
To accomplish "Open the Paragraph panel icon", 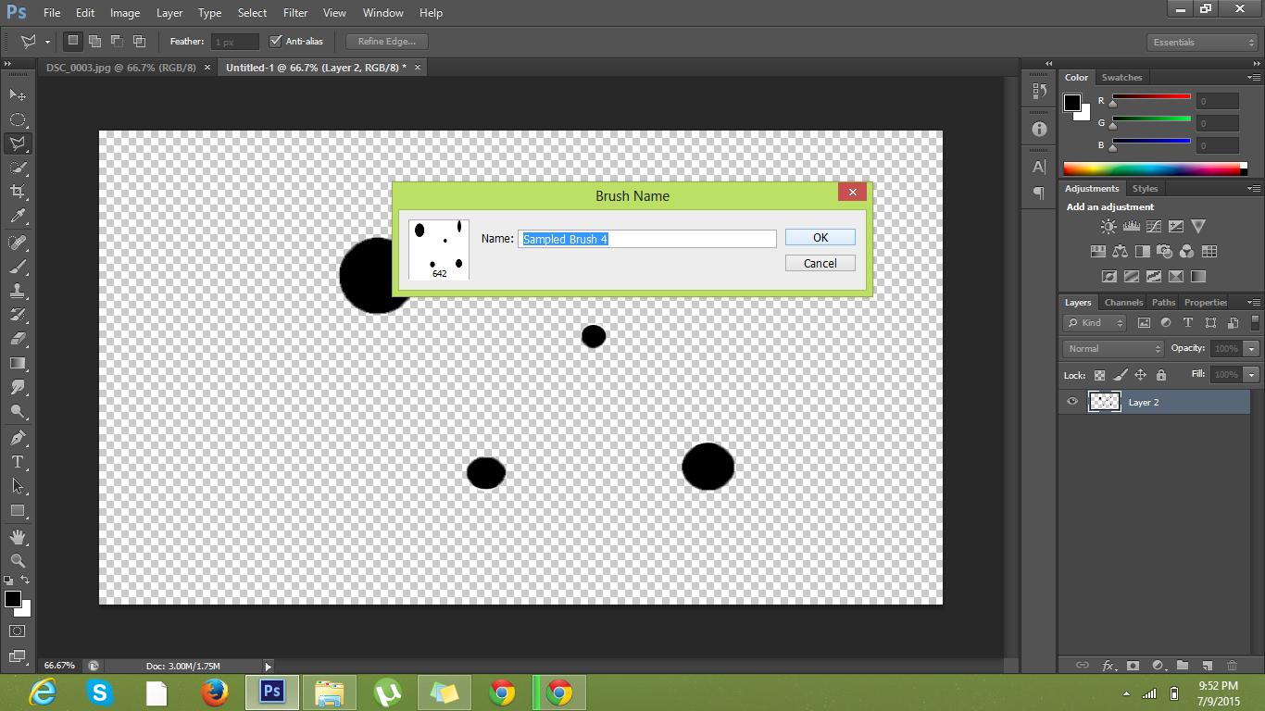I will click(1039, 193).
